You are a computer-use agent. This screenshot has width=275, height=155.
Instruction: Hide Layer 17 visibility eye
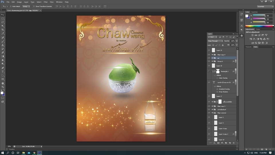(x=209, y=96)
